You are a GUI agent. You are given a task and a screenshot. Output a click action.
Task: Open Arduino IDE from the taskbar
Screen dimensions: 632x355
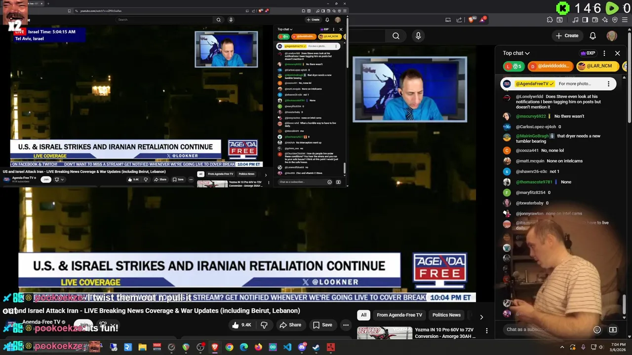(273, 347)
